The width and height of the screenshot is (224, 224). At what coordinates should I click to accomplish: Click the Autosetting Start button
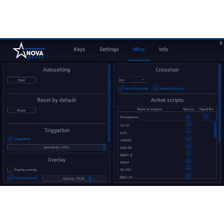click(x=21, y=80)
